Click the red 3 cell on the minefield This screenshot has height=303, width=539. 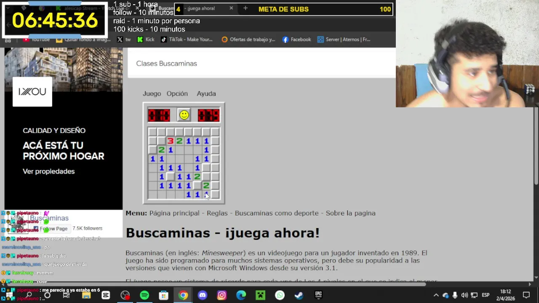click(x=170, y=141)
